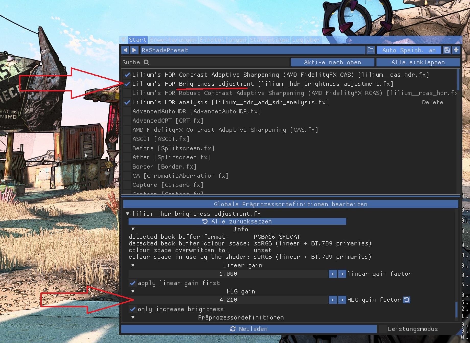Go to the next preset arrow
This screenshot has height=343, width=470.
pyautogui.click(x=134, y=50)
